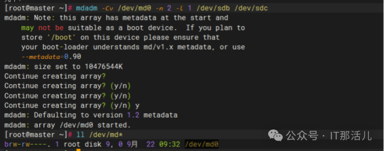This screenshot has width=384, height=151.
Task: Click the highlighted /dev/md0 listing result
Action: (201, 144)
